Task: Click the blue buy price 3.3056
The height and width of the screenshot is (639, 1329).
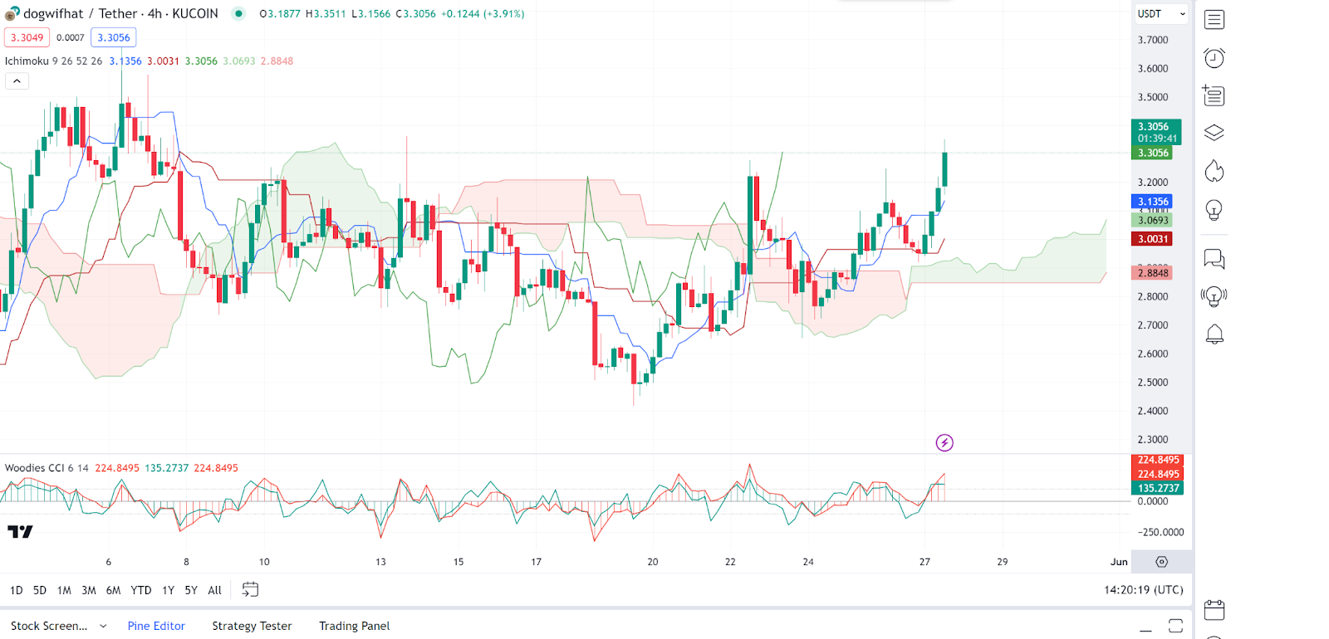Action: click(114, 37)
